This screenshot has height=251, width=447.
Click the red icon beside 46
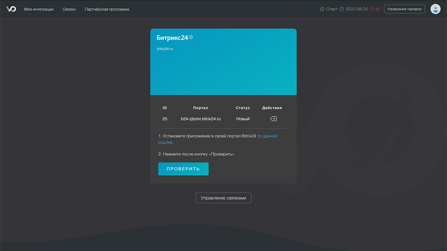pos(372,9)
